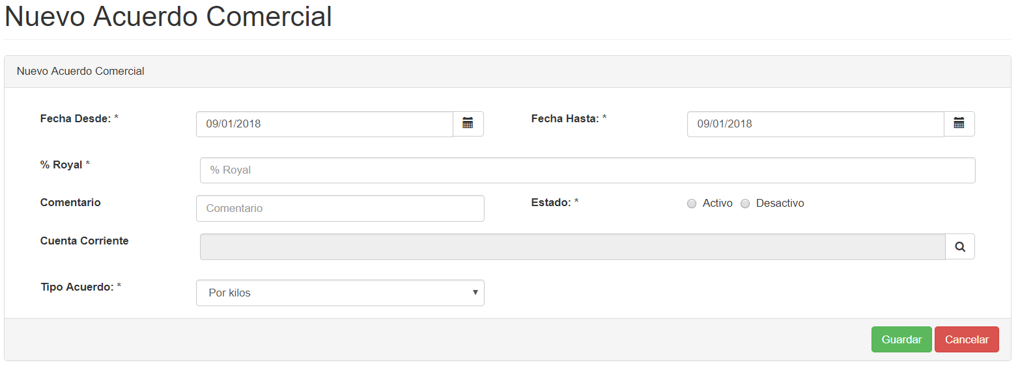Open the Fecha Hasta calendar picker
This screenshot has width=1020, height=368.
[x=959, y=124]
